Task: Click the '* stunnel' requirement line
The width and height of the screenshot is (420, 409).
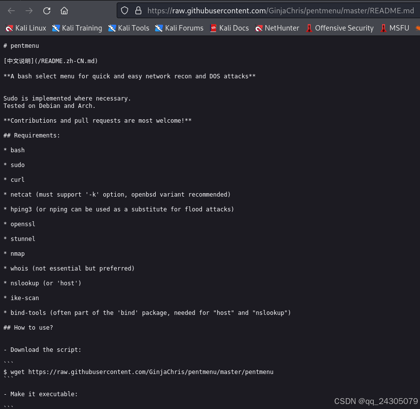Action: point(19,239)
